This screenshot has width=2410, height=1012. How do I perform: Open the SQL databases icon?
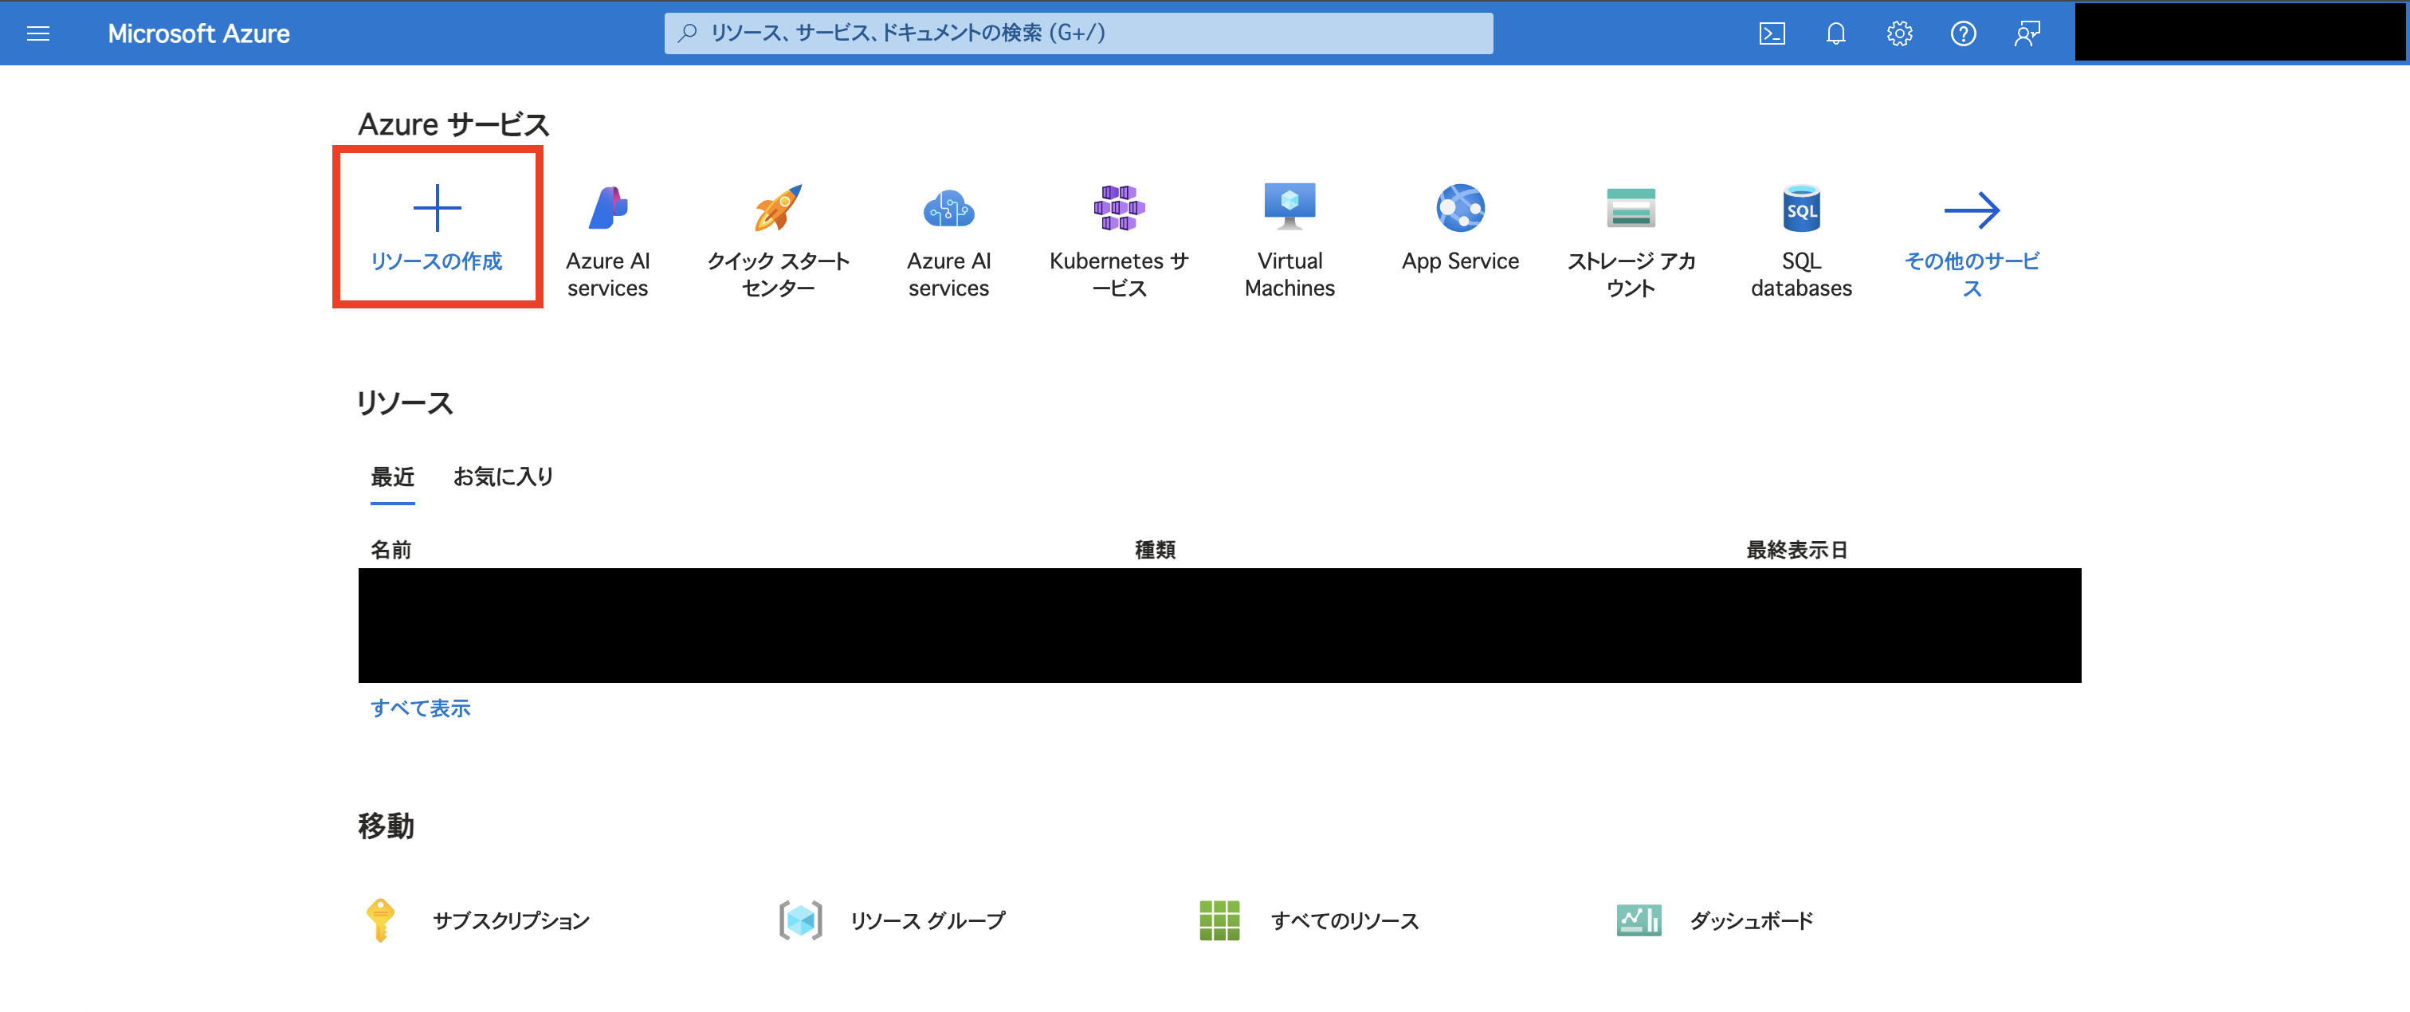pos(1801,208)
